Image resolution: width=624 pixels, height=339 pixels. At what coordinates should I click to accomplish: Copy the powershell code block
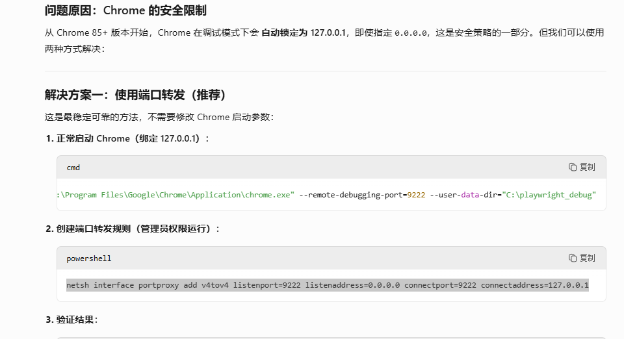pyautogui.click(x=581, y=258)
